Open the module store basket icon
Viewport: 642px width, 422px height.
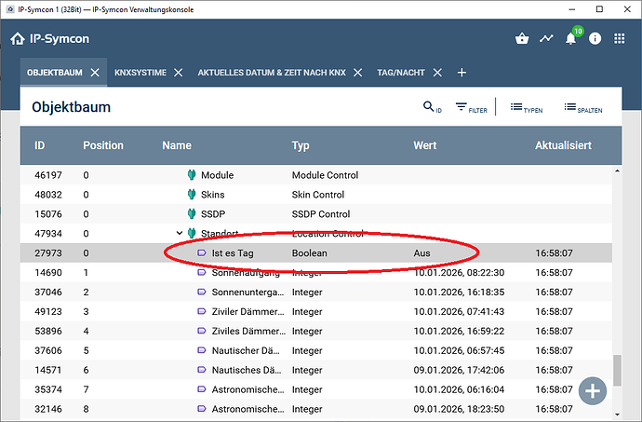tap(522, 39)
